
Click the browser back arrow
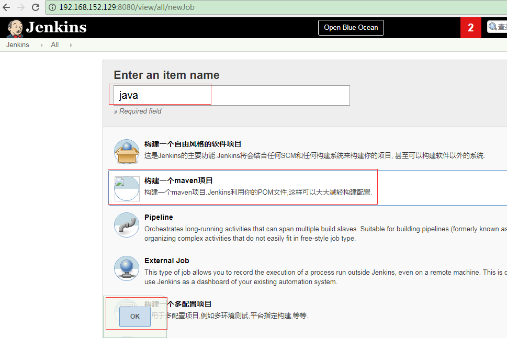6,7
